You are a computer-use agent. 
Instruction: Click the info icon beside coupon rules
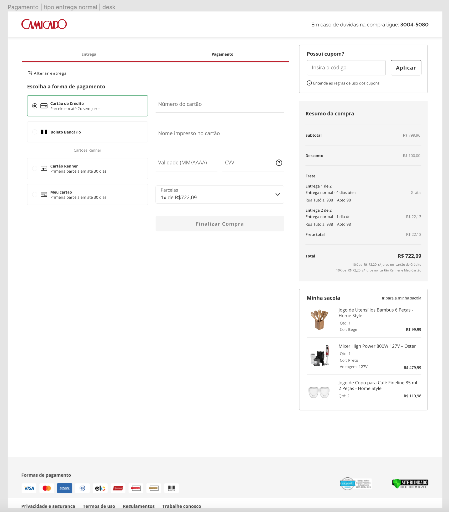pos(309,83)
